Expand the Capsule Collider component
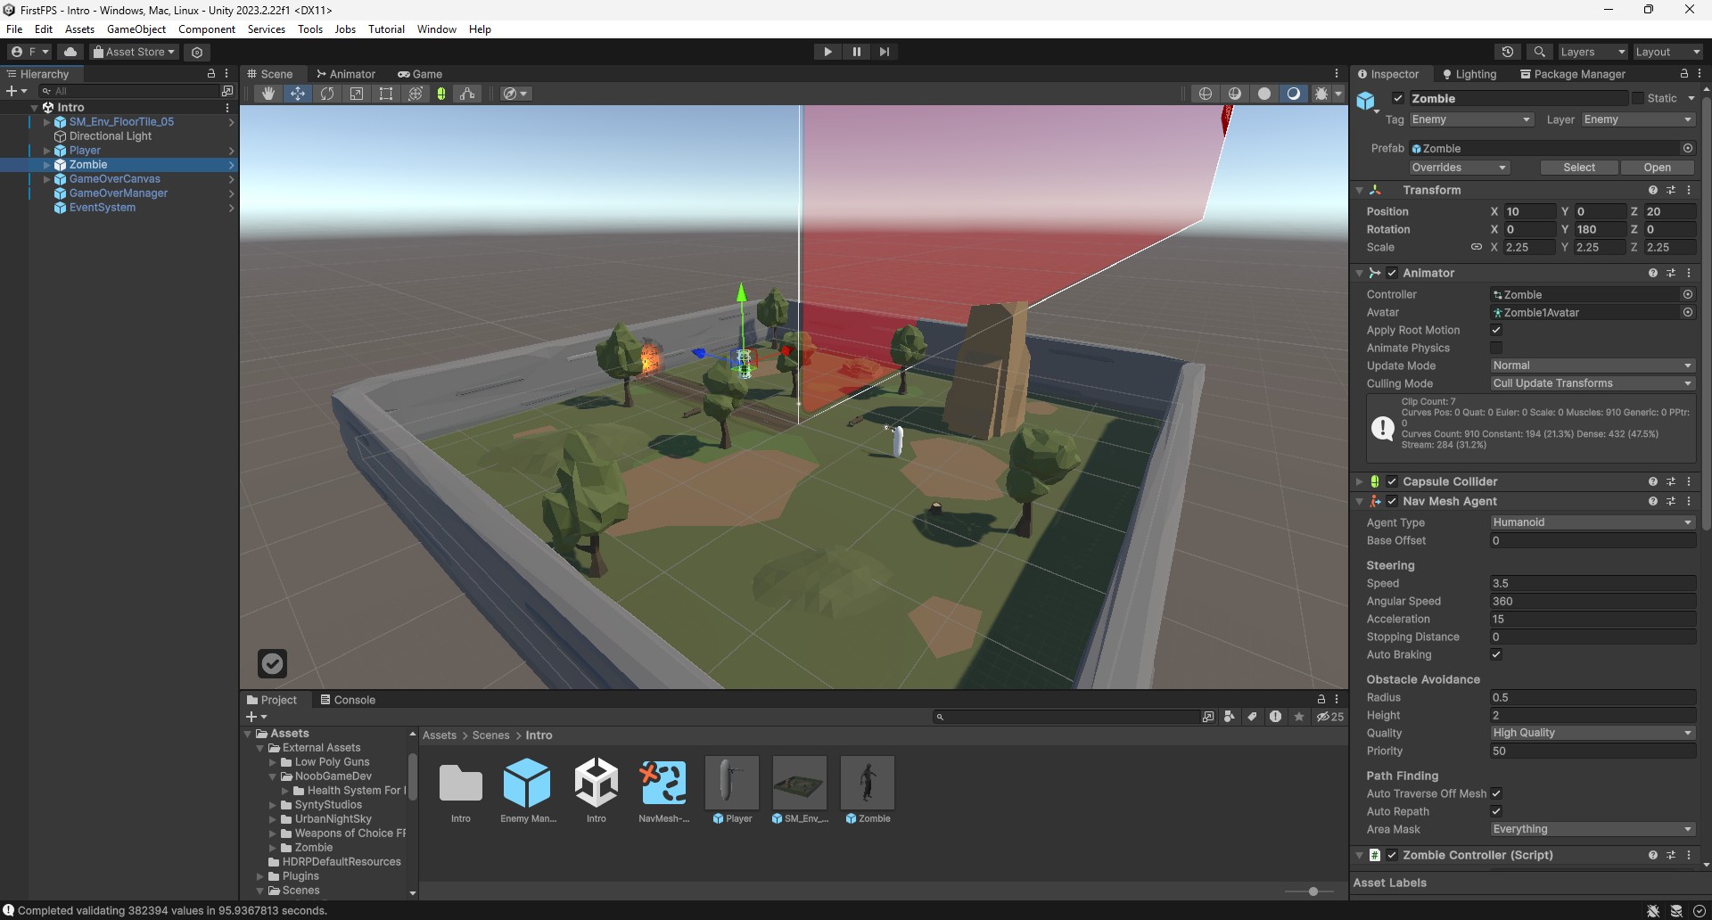1712x920 pixels. tap(1360, 481)
